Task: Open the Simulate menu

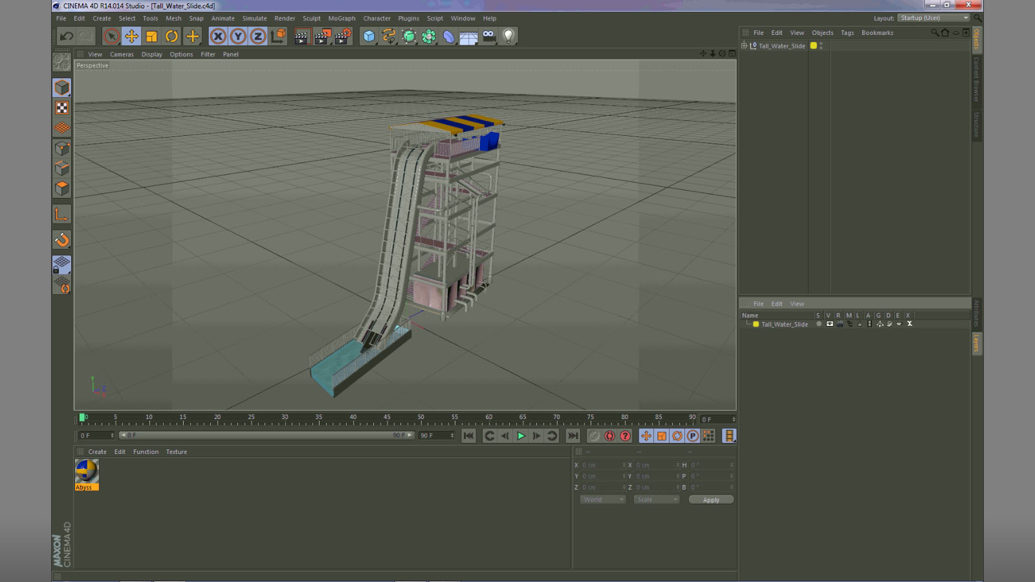Action: (x=254, y=19)
